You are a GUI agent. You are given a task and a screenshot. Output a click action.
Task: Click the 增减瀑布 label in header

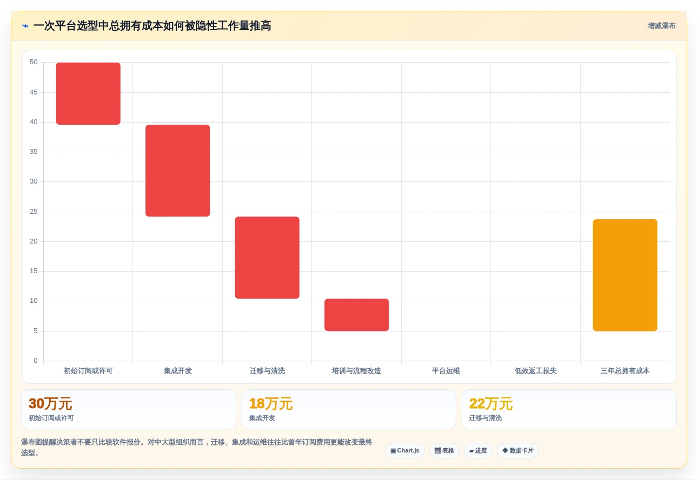(661, 26)
